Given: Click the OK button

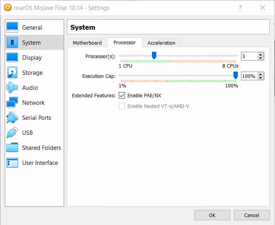Looking at the screenshot, I should pos(212,215).
